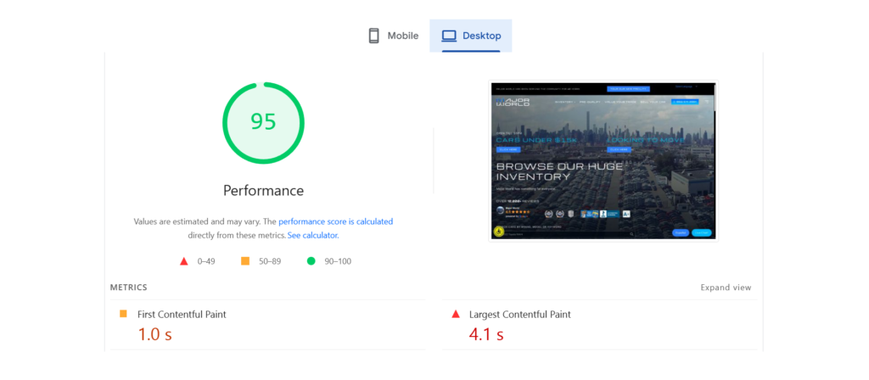This screenshot has width=869, height=380.
Task: Click the orange square 50–89 legend icon
Action: (x=245, y=261)
